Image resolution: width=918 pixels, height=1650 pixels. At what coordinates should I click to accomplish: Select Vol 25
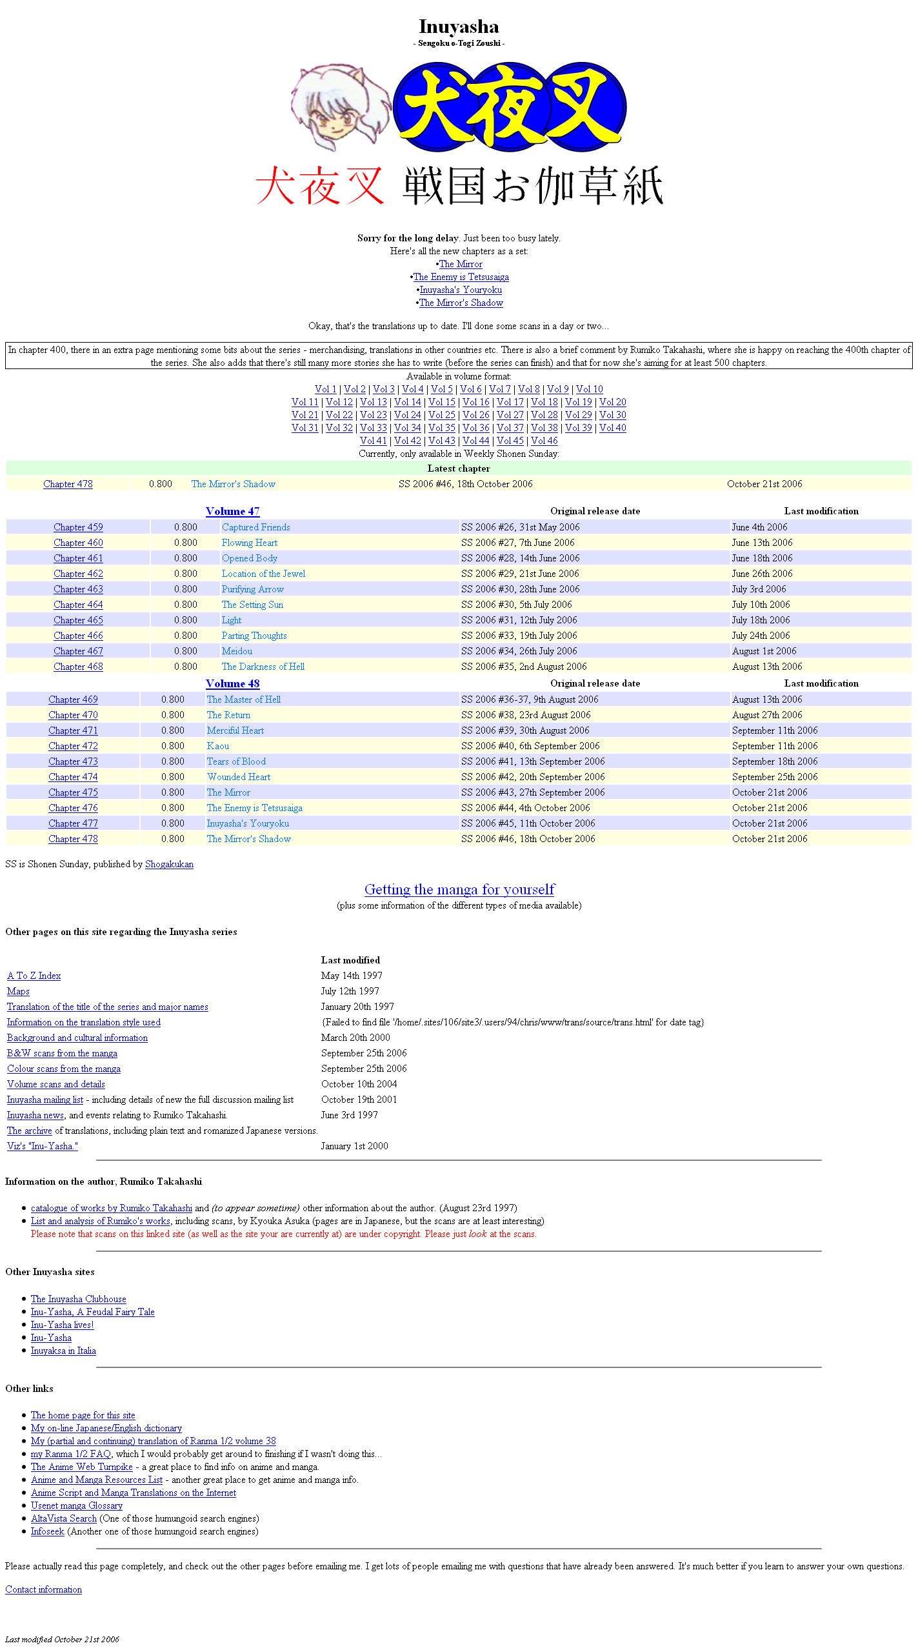pyautogui.click(x=442, y=415)
